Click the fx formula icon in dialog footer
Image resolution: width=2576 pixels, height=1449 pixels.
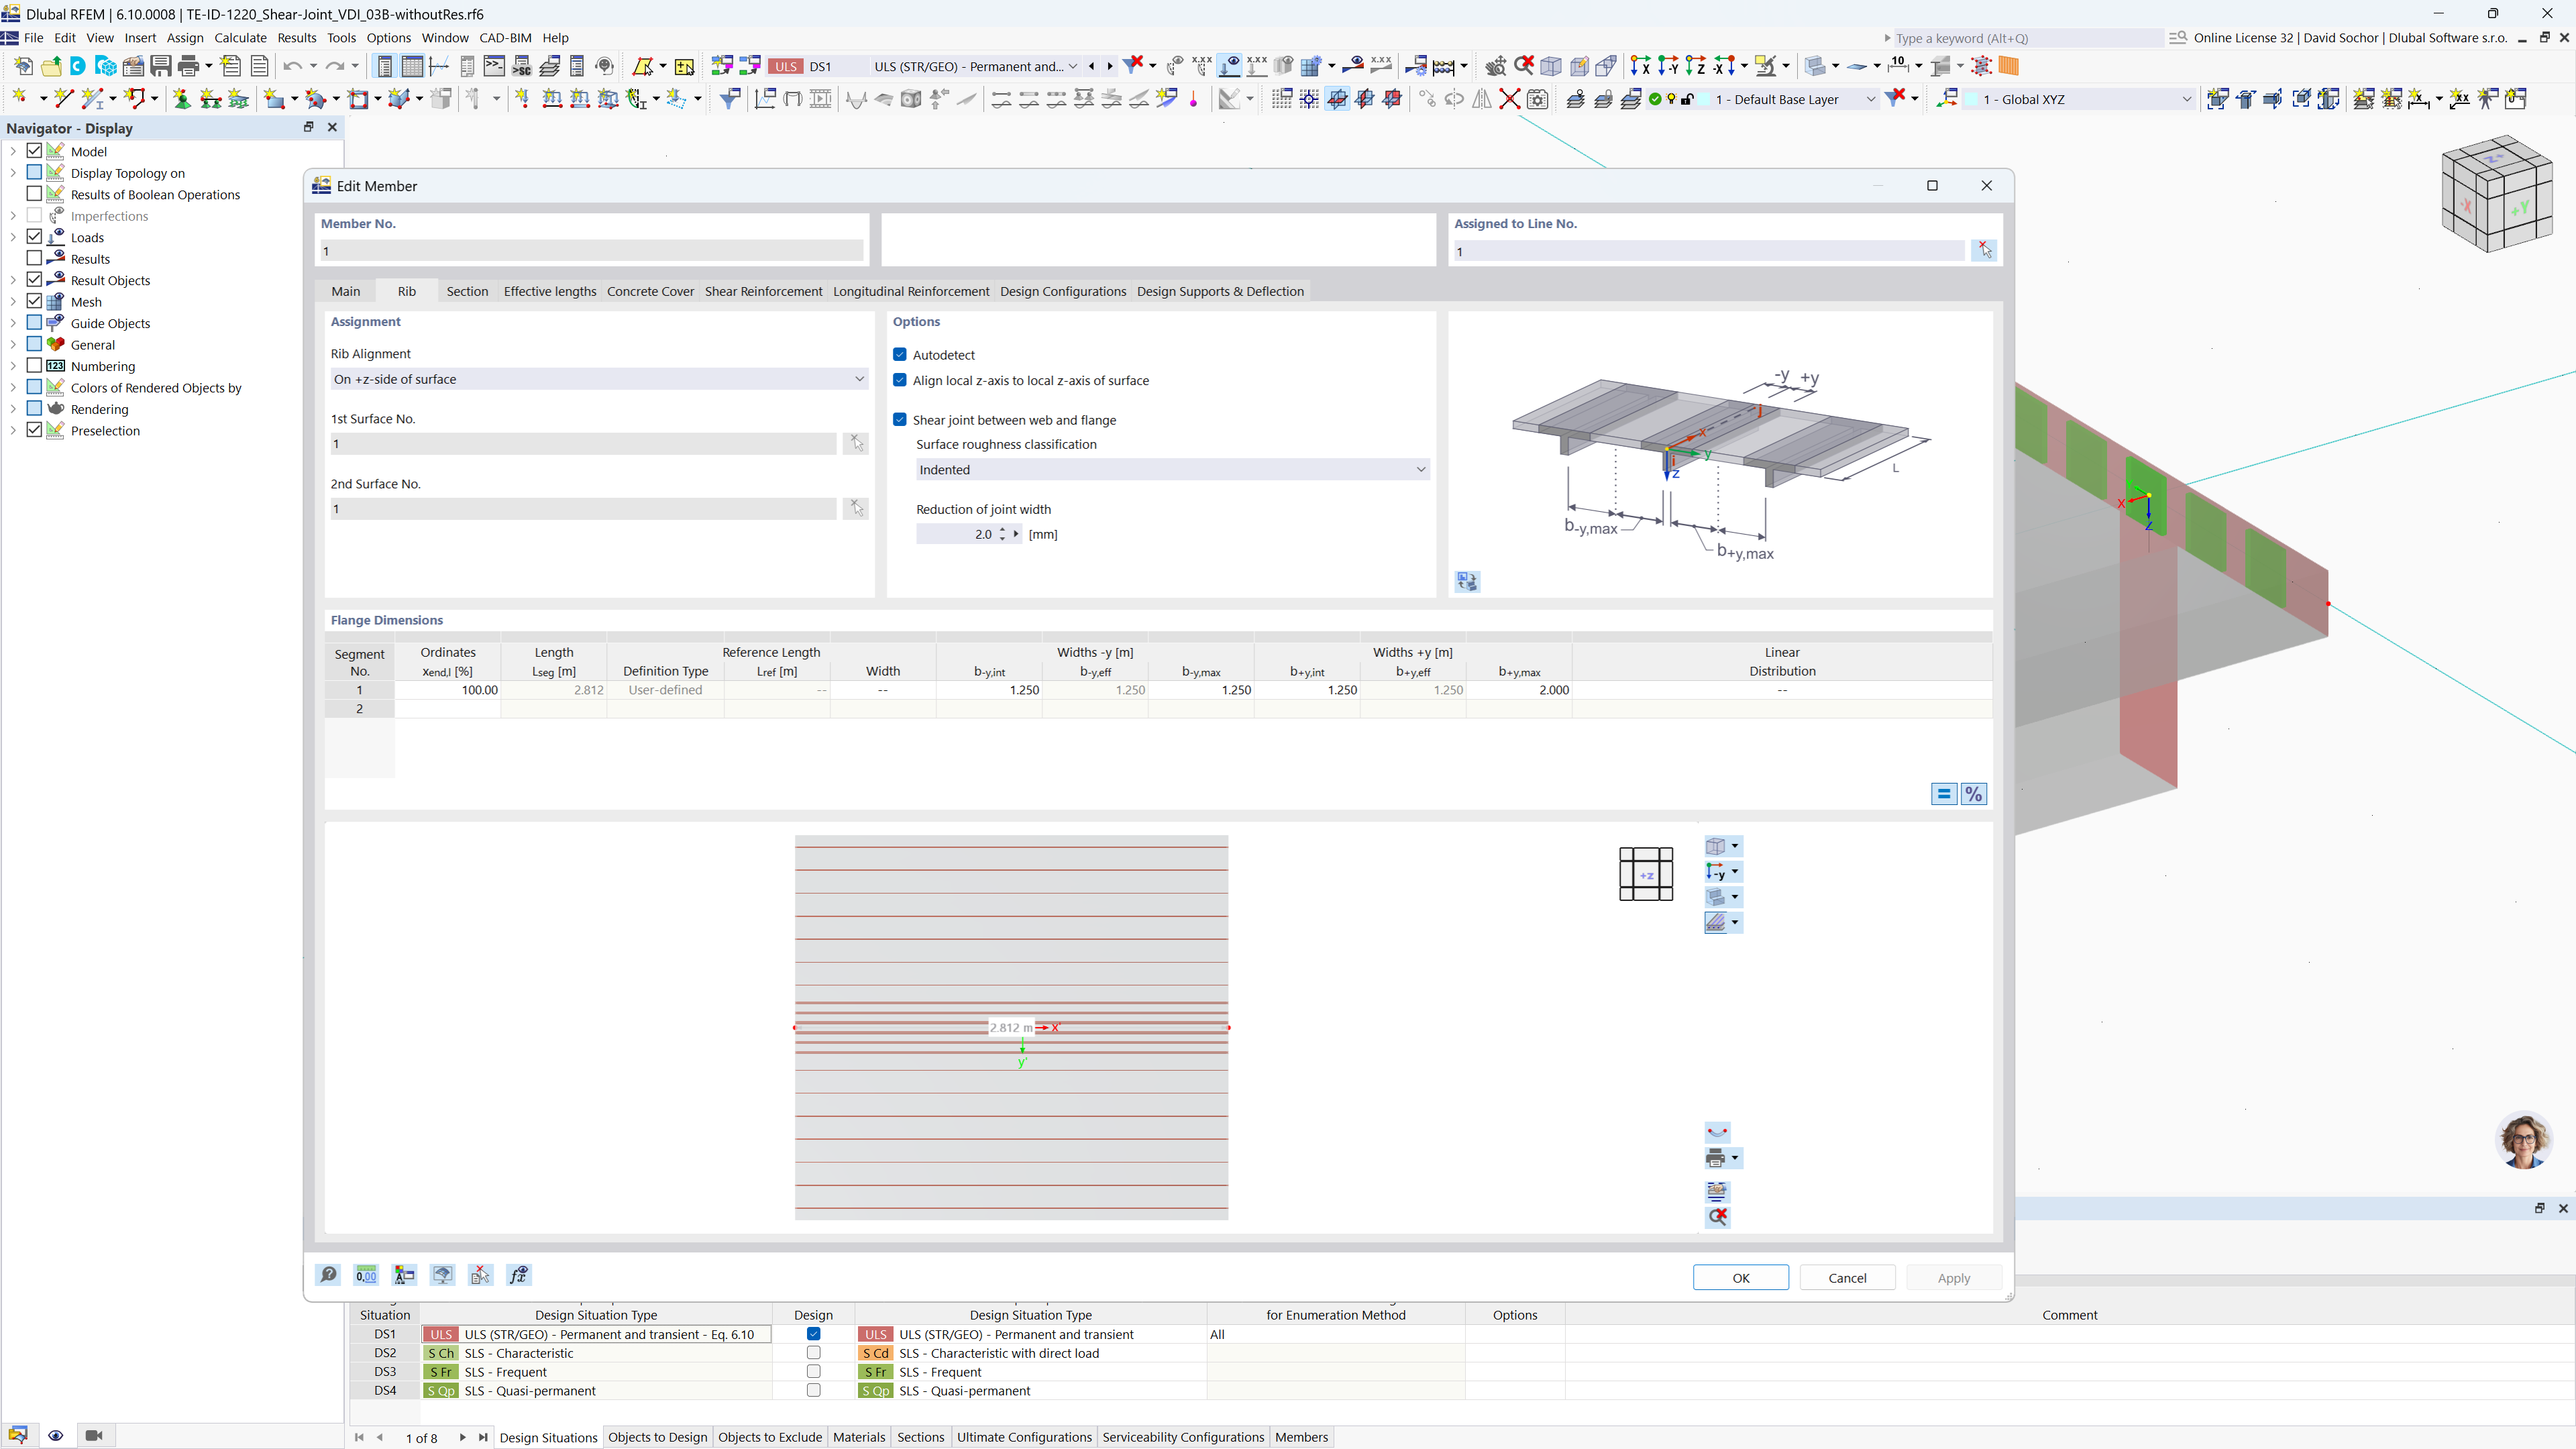click(x=518, y=1275)
